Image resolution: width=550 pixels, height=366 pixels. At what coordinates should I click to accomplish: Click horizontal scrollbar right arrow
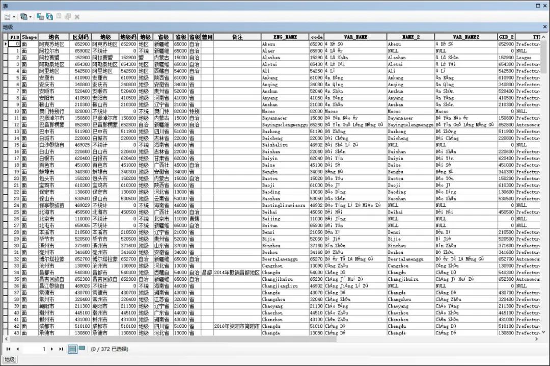click(536, 339)
